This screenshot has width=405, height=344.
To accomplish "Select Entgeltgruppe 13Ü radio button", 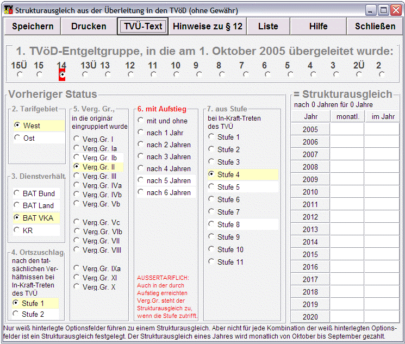I will click(85, 74).
